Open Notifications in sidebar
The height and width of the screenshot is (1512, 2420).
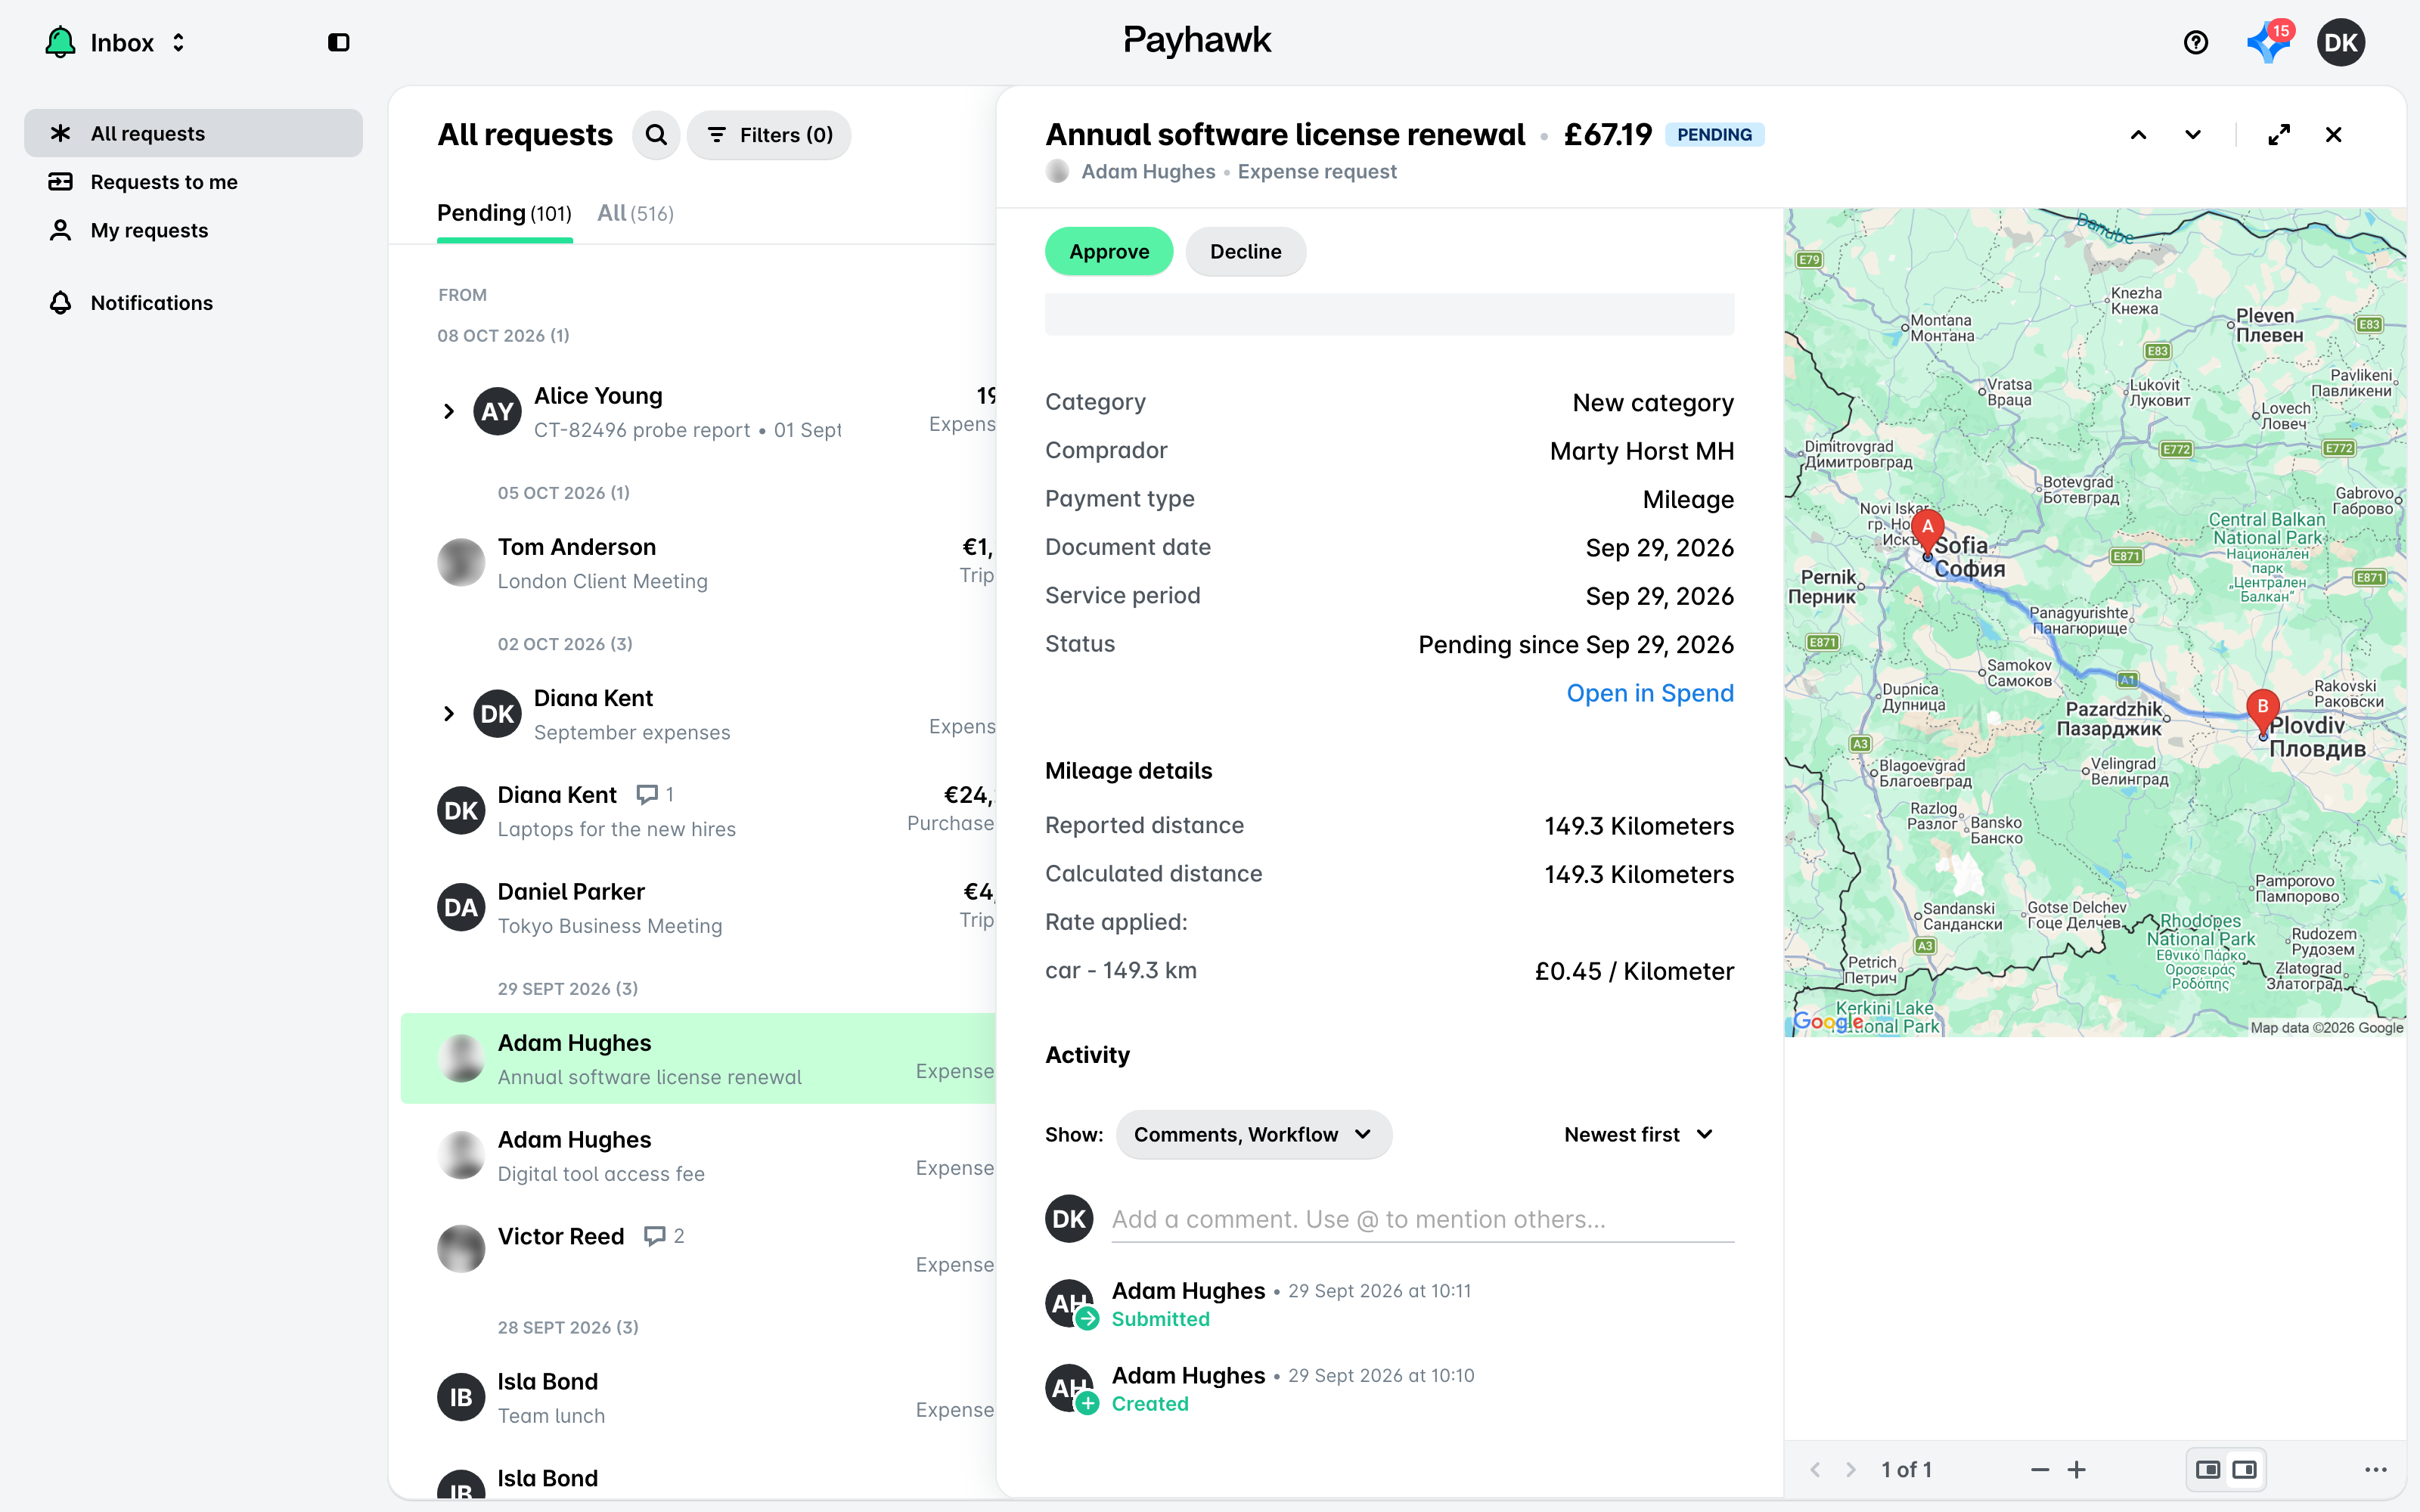(x=193, y=303)
